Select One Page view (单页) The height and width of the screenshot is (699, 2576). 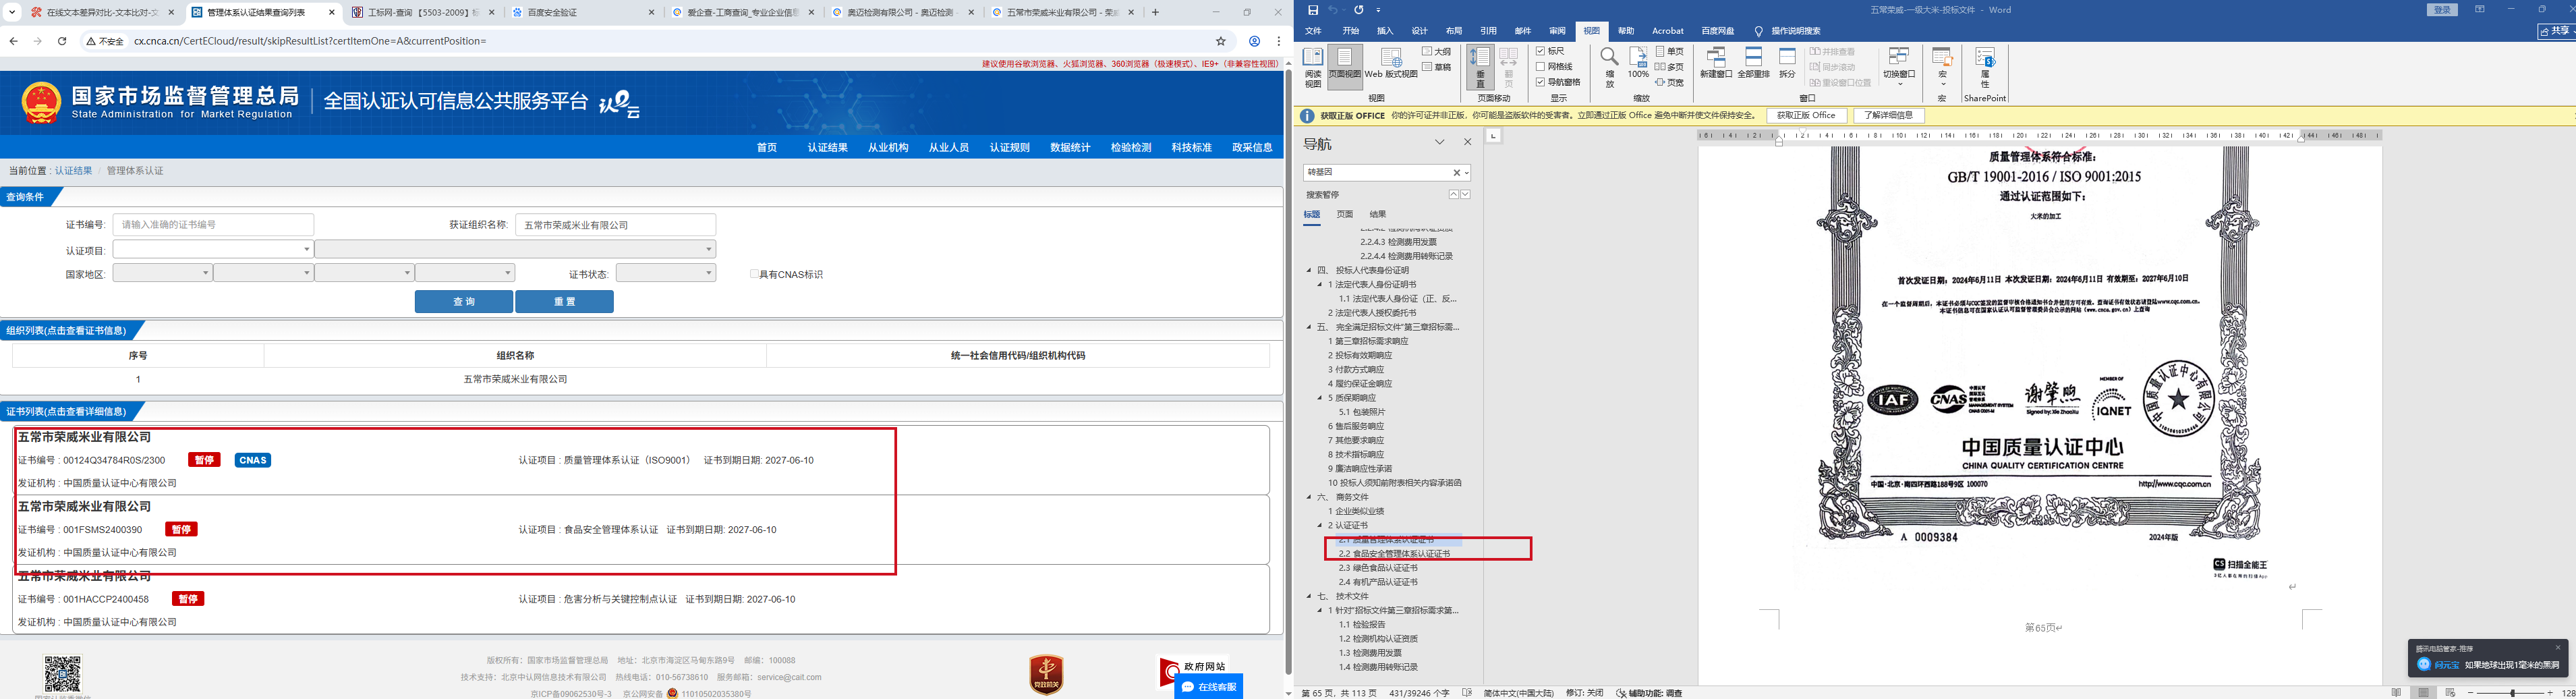click(x=1670, y=52)
